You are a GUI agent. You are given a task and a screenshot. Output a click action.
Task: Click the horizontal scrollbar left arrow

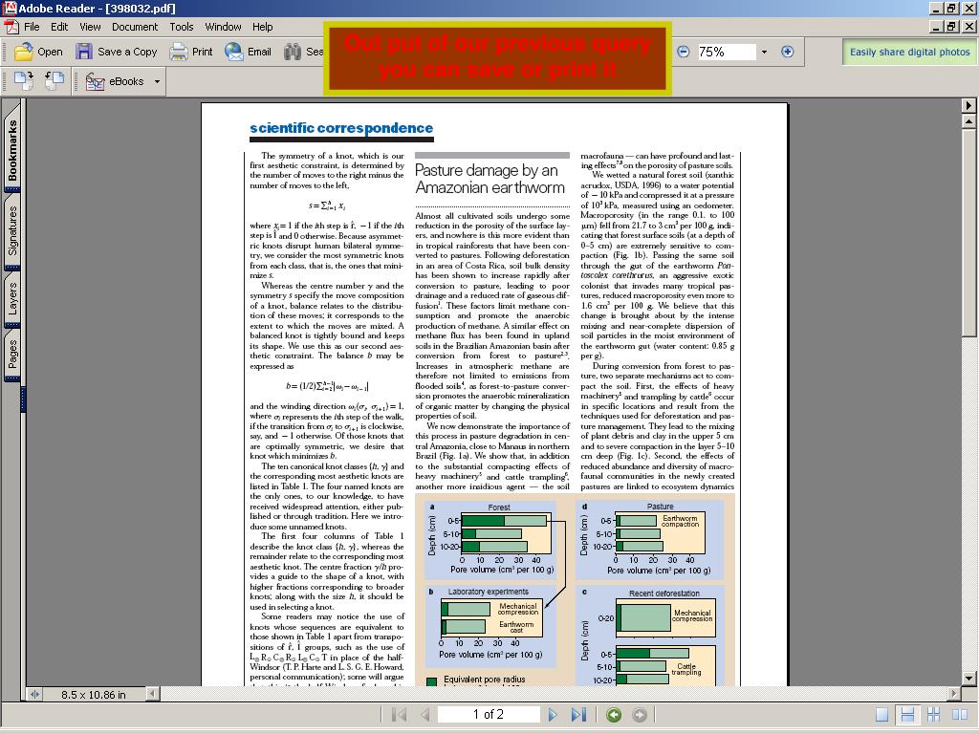click(152, 694)
